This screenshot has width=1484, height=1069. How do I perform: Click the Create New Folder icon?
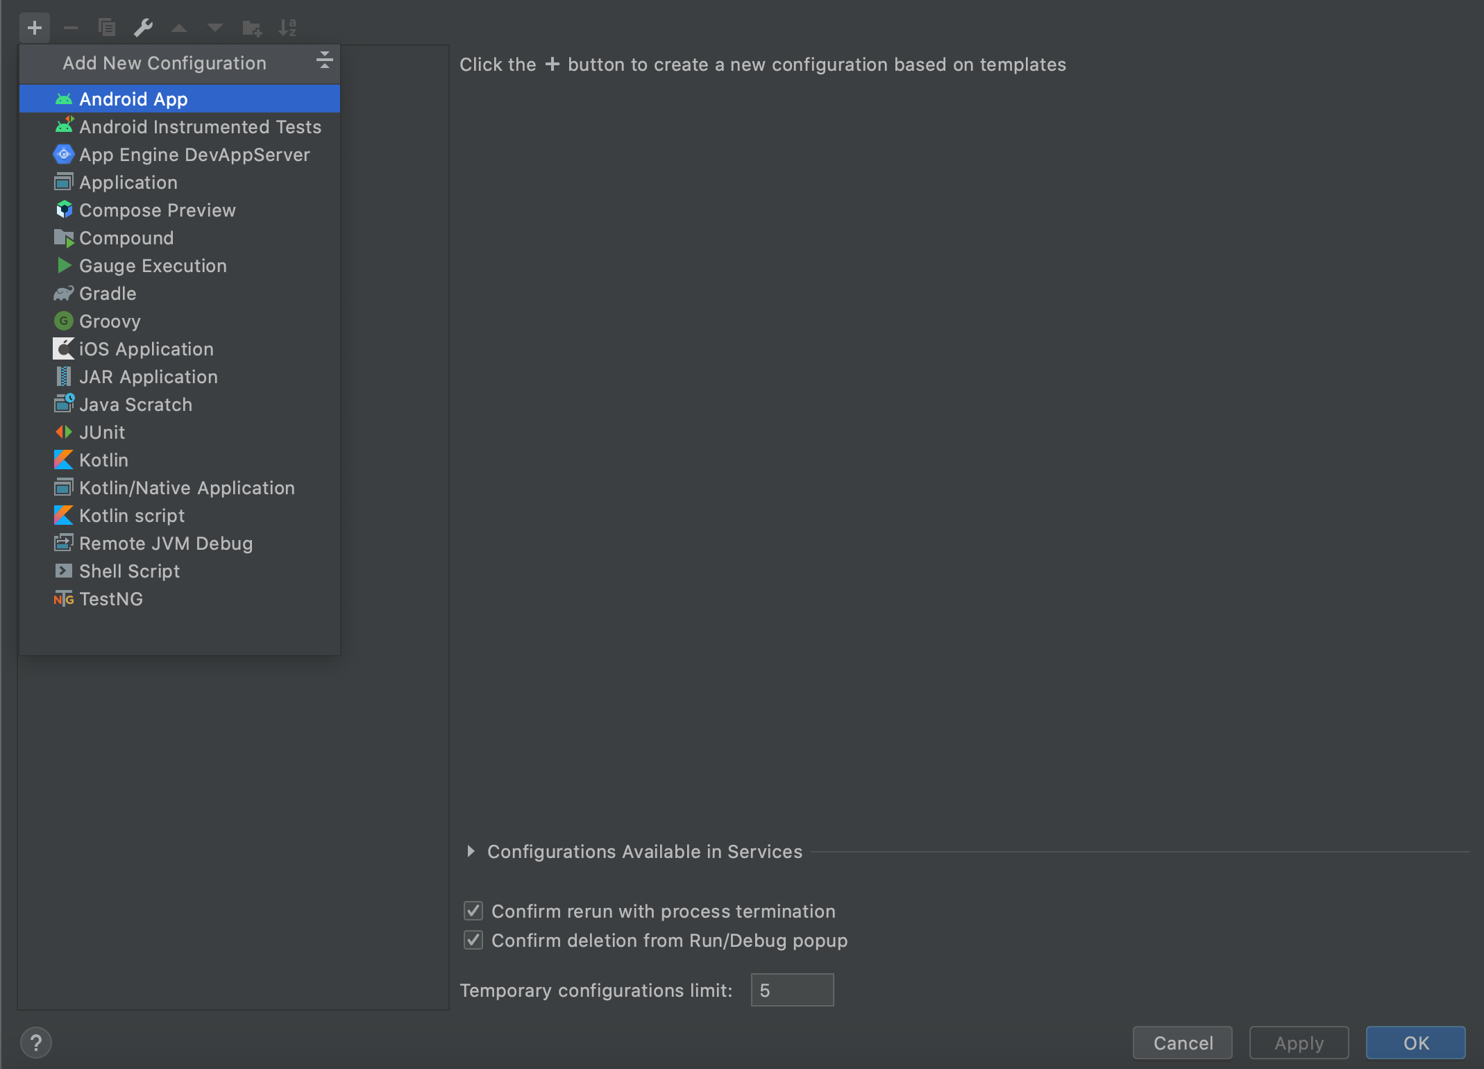[251, 28]
